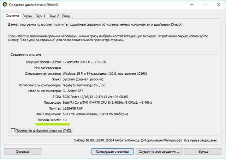Switch to the Ввод tab
226x159 pixels.
(66, 16)
